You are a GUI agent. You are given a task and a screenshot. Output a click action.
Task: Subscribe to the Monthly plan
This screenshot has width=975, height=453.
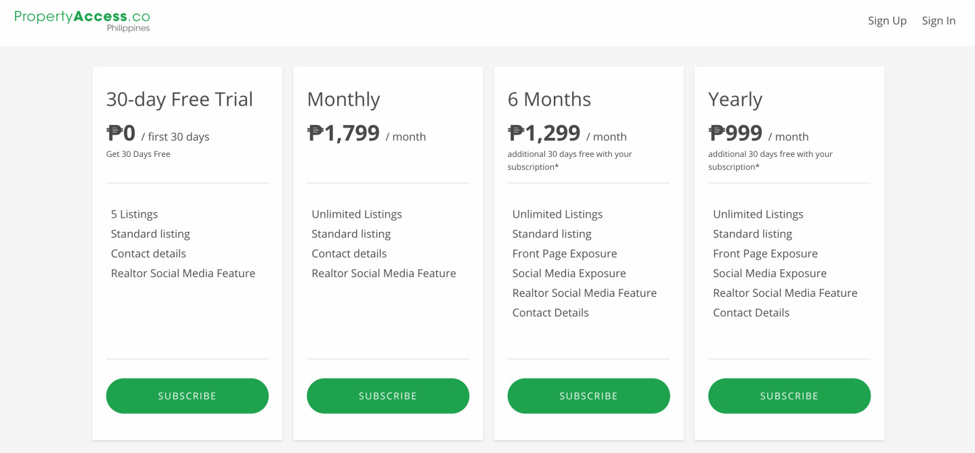(x=388, y=396)
